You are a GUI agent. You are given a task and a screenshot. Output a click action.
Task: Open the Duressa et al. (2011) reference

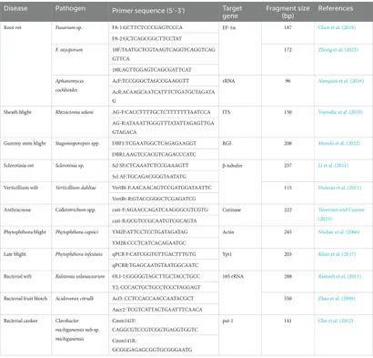(x=339, y=188)
